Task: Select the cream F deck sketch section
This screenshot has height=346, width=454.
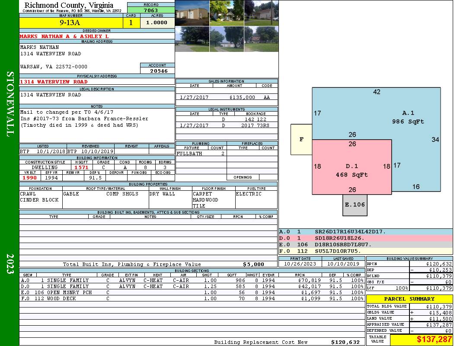Action: pos(301,139)
